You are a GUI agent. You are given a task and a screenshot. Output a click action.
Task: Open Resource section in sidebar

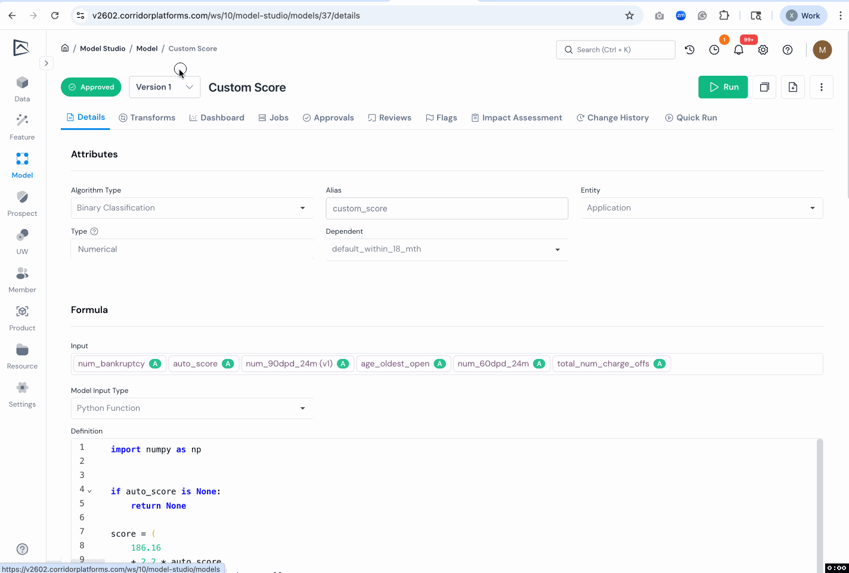pos(22,356)
